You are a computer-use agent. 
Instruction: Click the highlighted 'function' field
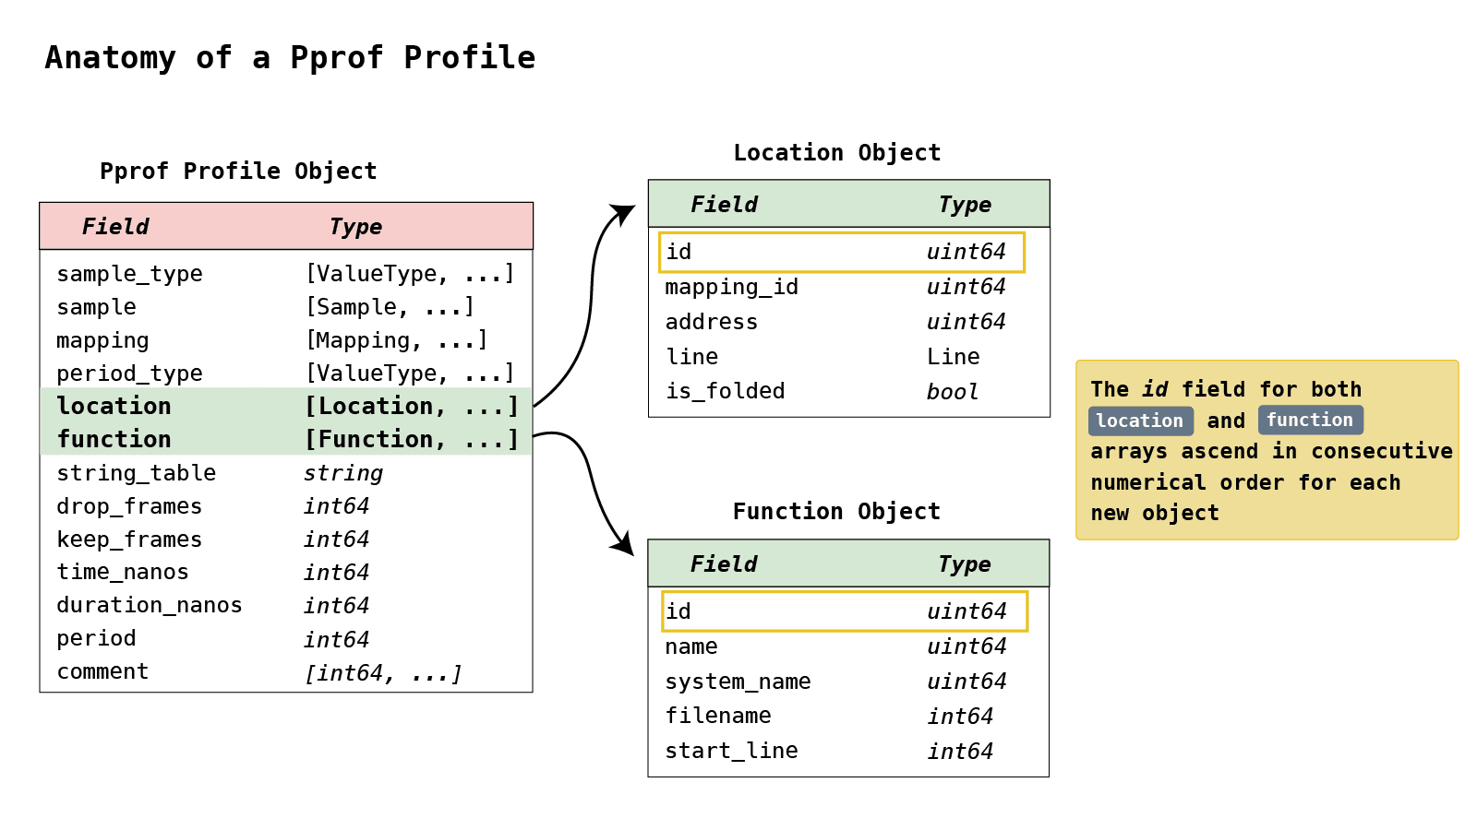[114, 440]
